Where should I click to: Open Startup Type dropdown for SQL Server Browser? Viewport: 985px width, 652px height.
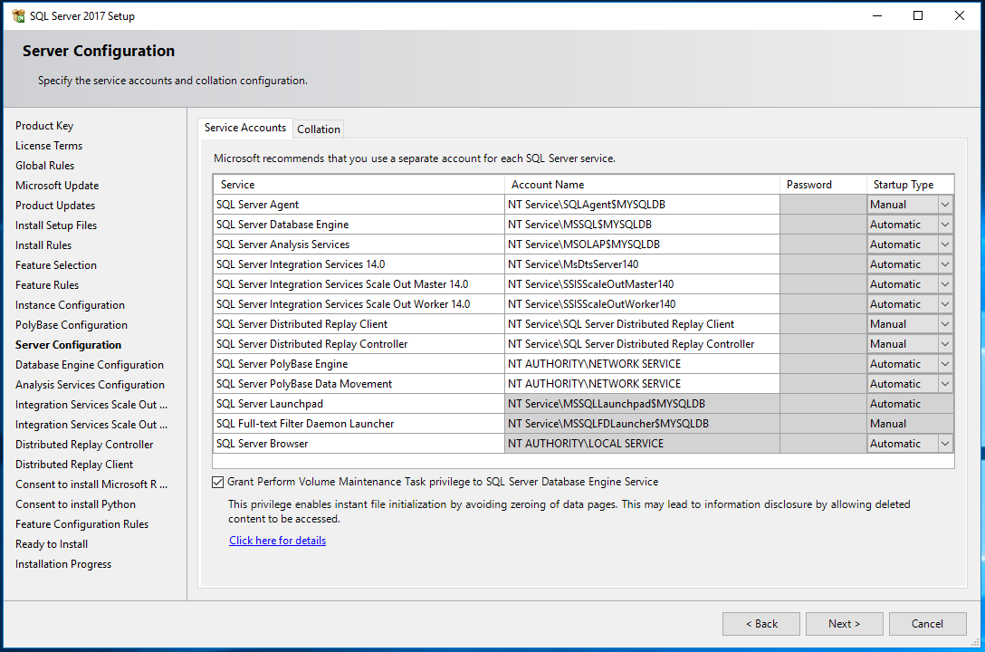[x=945, y=444]
